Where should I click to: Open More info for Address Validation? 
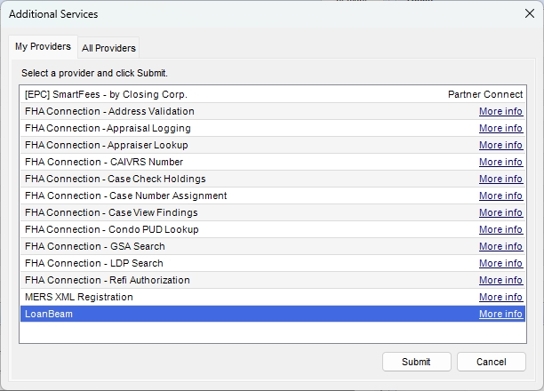pos(500,111)
